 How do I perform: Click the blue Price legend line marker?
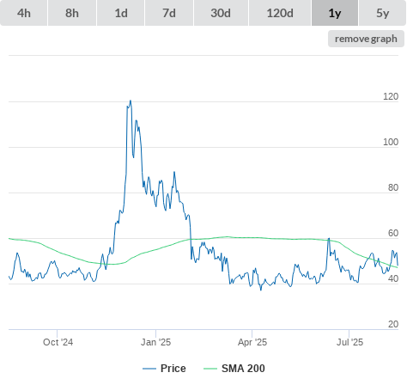click(149, 369)
